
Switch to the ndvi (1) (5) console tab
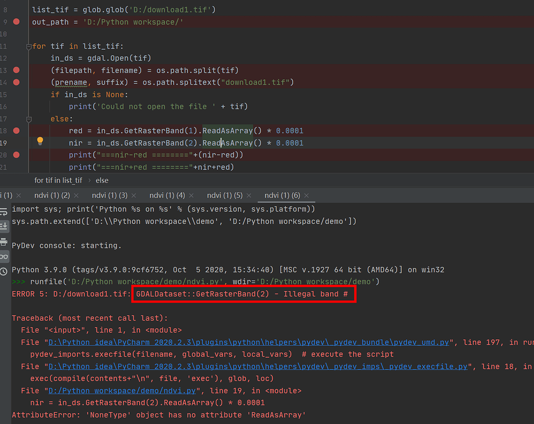(x=224, y=196)
